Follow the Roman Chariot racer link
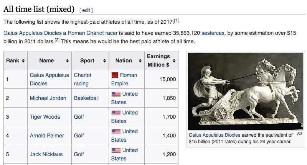Screen dimensions: 307x165 [x=92, y=33]
